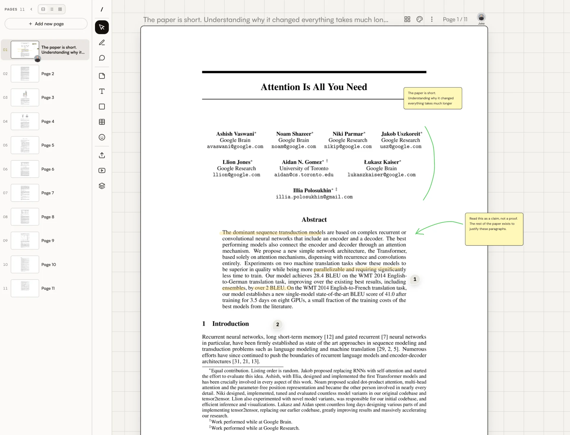The image size is (570, 435).
Task: Select Page 11 in sidebar
Action: 45,288
